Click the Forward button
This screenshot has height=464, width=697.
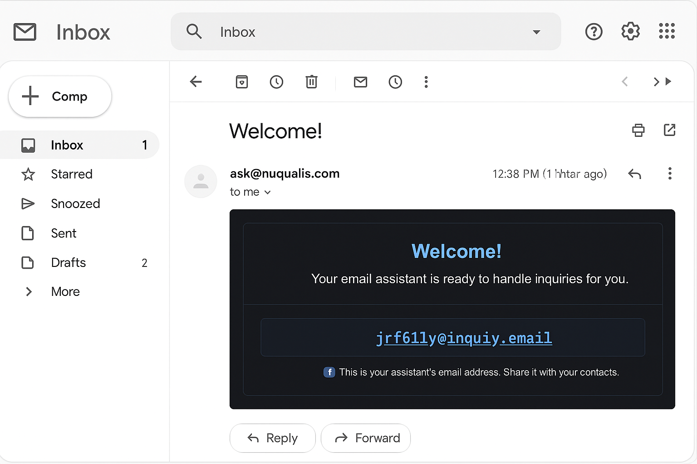(x=366, y=438)
